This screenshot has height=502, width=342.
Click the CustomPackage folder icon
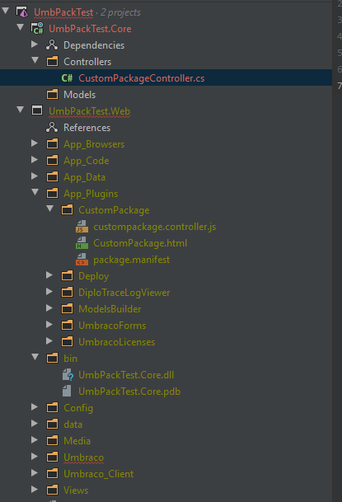click(68, 210)
